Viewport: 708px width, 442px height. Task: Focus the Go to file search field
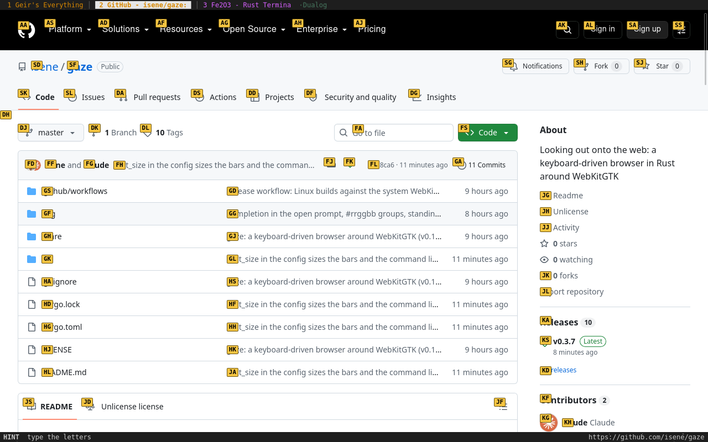coord(394,133)
